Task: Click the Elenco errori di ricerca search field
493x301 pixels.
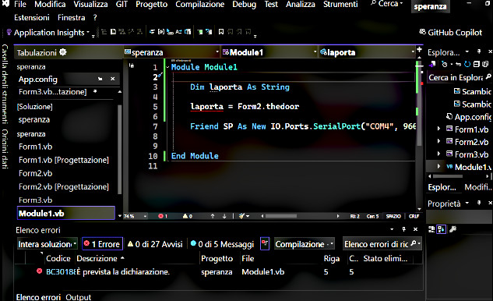Action: [382, 244]
